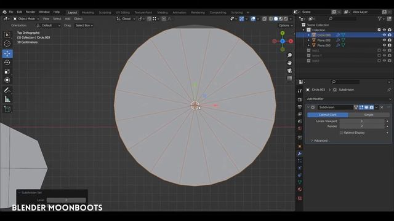The image size is (394, 221).
Task: Select the Add Cube tool
Action: point(7,109)
